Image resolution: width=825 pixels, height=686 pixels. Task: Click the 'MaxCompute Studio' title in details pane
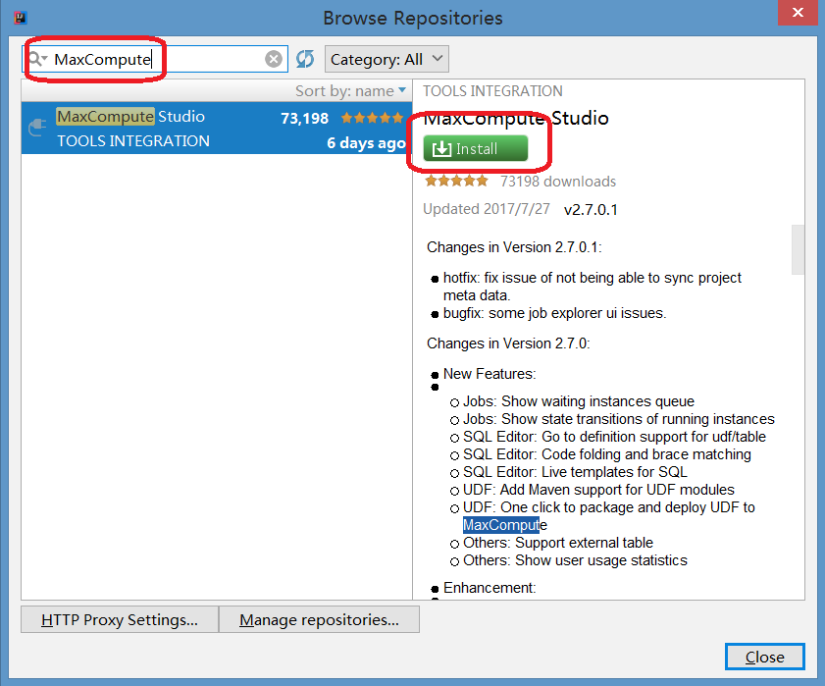pyautogui.click(x=516, y=119)
